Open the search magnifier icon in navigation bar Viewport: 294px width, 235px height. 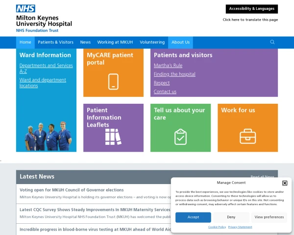(272, 42)
